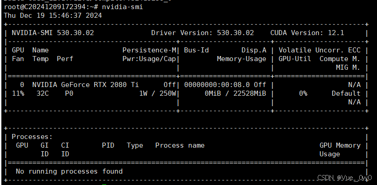The image size is (377, 185).
Task: Click the Type column header in Processes
Action: click(135, 146)
